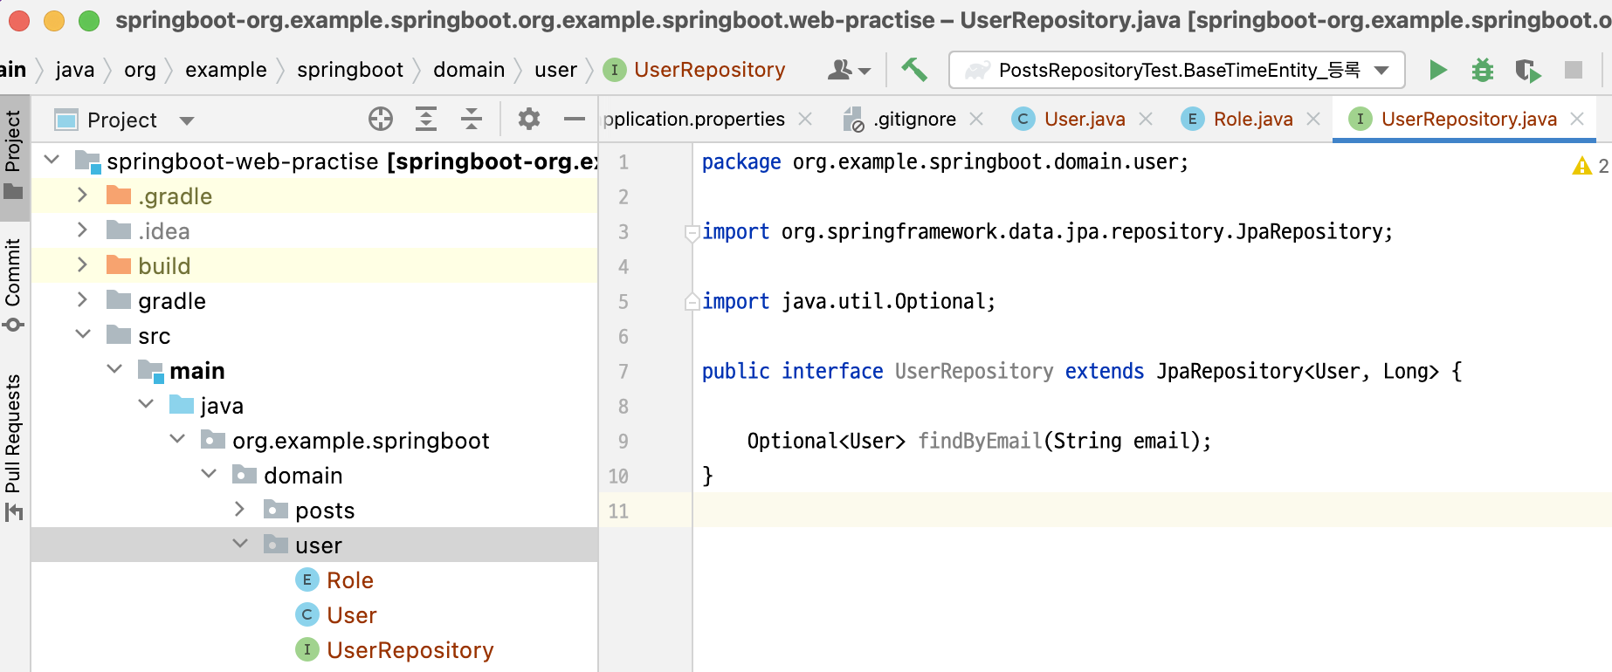Screen dimensions: 1612x672
Task: Fold the import block on line 3
Action: pos(692,232)
